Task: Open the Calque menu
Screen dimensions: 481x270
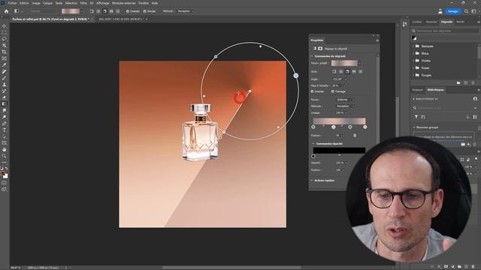Action: 47,3
